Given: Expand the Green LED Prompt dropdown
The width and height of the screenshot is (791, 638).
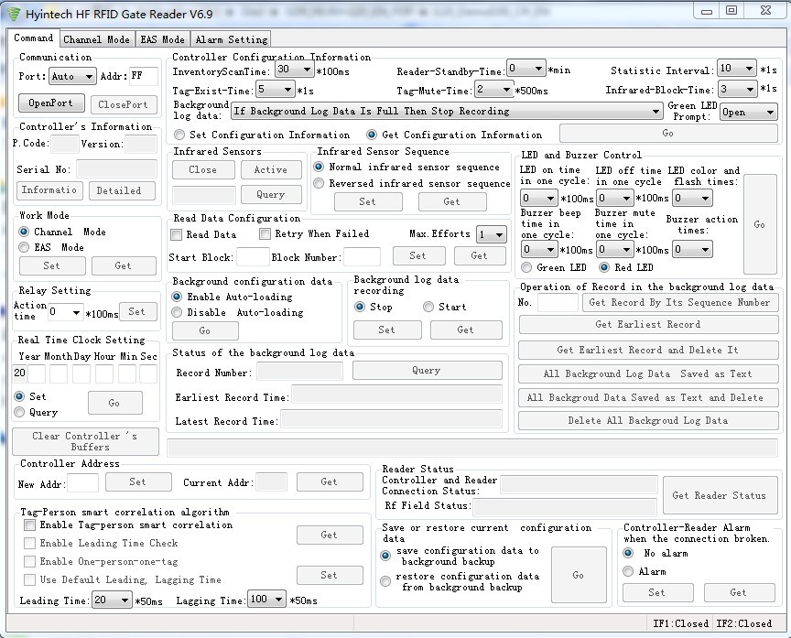Looking at the screenshot, I should tap(749, 112).
